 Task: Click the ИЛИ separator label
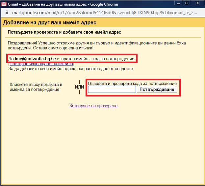pyautogui.click(x=79, y=87)
